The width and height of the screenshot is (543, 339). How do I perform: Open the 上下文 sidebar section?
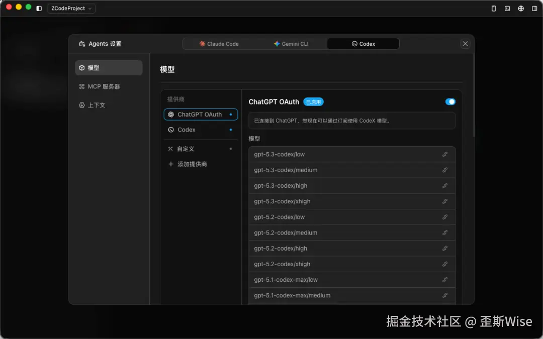tap(109, 105)
